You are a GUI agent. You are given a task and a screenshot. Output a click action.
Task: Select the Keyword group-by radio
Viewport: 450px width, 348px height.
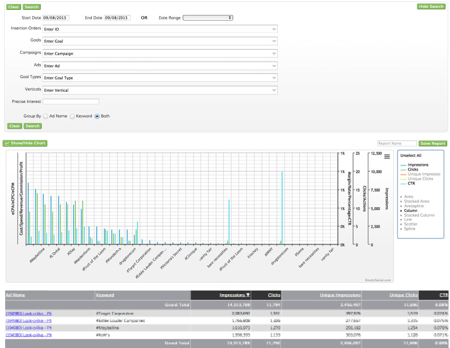[72, 116]
